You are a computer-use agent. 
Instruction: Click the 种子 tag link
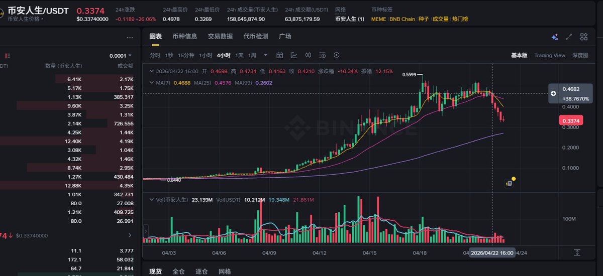click(424, 19)
